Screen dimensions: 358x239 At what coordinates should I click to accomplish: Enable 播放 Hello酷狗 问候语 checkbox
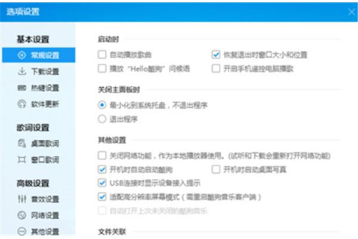pyautogui.click(x=102, y=68)
